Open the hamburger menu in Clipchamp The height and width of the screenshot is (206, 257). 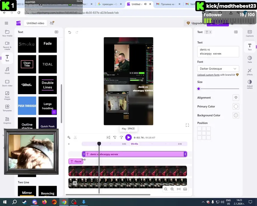6,23
